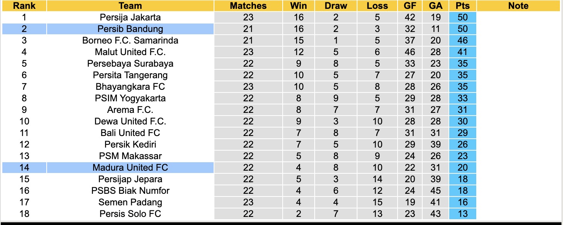Click PSIM Yogyakarta team name
Image resolution: width=563 pixels, height=225 pixels.
[130, 98]
